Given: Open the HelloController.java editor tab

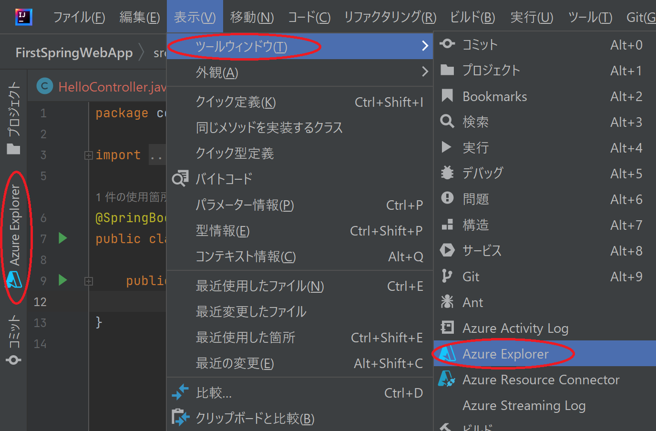Looking at the screenshot, I should coord(102,87).
